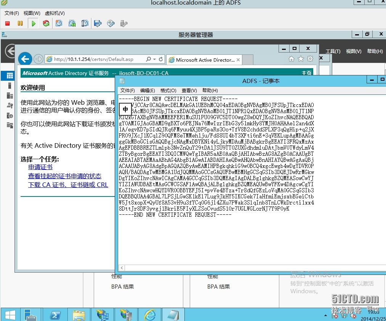Open the Windows Start button

pyautogui.click(x=10, y=315)
